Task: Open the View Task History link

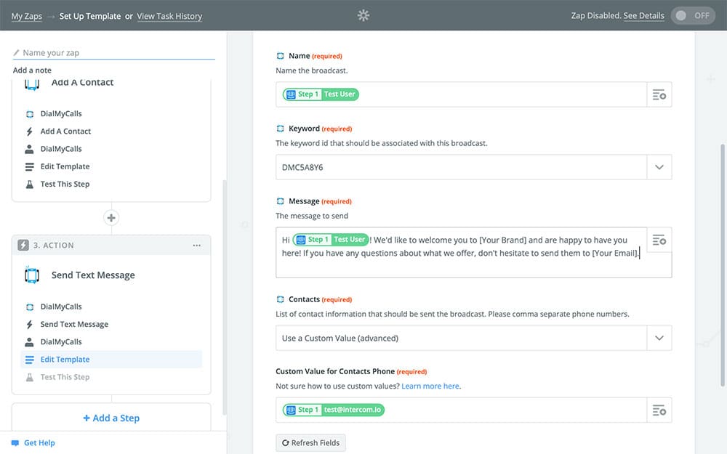Action: coord(169,16)
